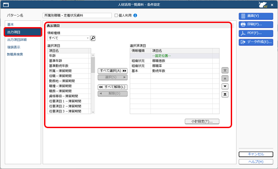This screenshot has height=169, width=278.
Task: Click the blue info icon next to 個人利用
Action: [135, 16]
